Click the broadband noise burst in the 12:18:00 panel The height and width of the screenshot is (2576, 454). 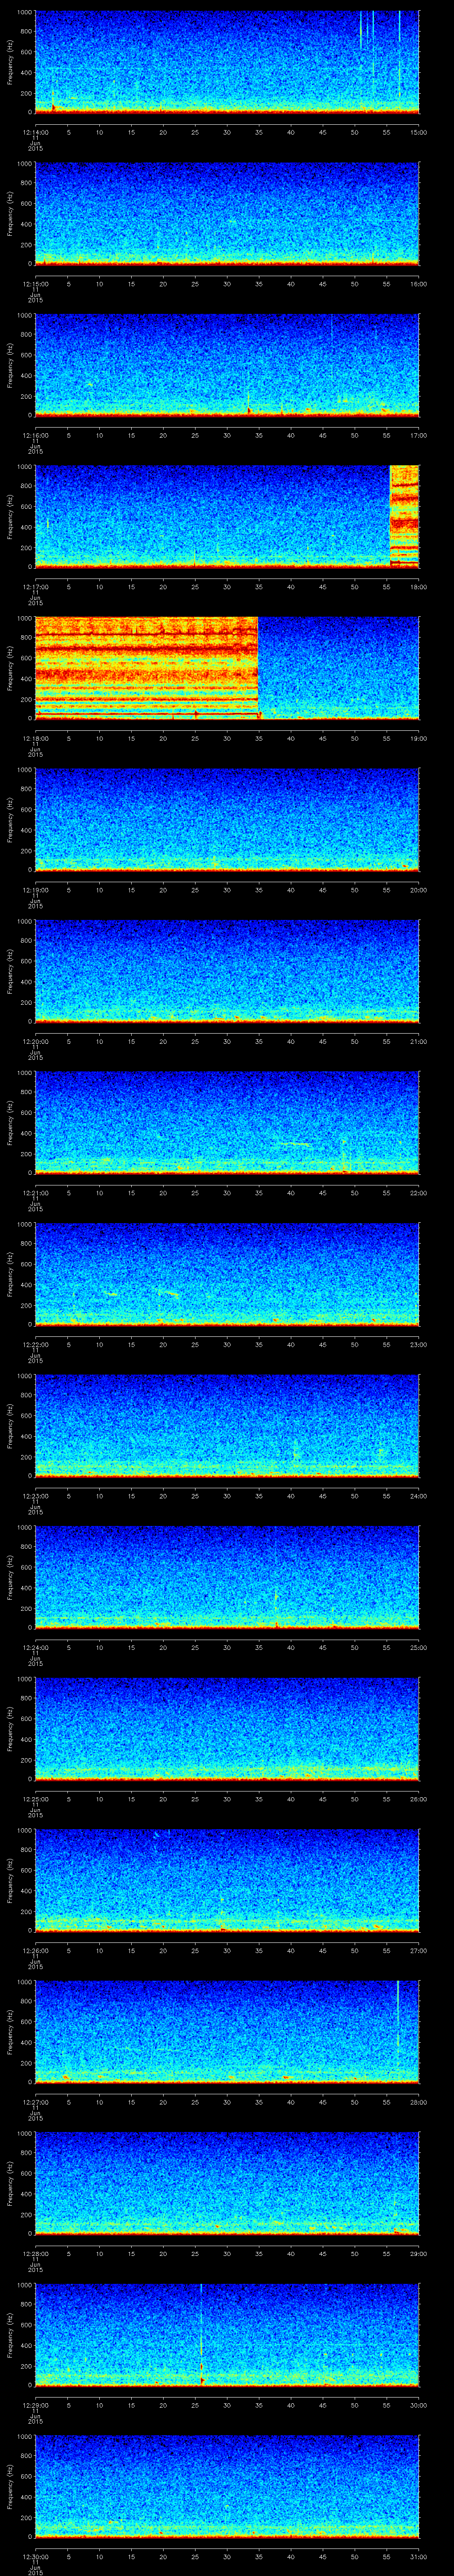147,668
